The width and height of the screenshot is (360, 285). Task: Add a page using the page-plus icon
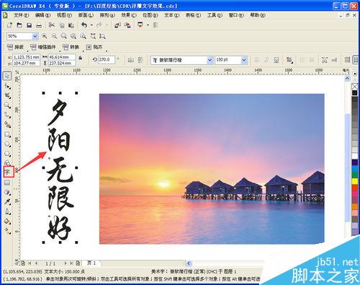(78, 263)
